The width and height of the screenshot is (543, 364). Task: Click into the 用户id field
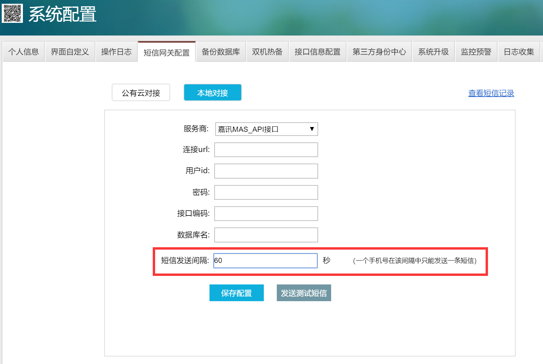tap(266, 171)
